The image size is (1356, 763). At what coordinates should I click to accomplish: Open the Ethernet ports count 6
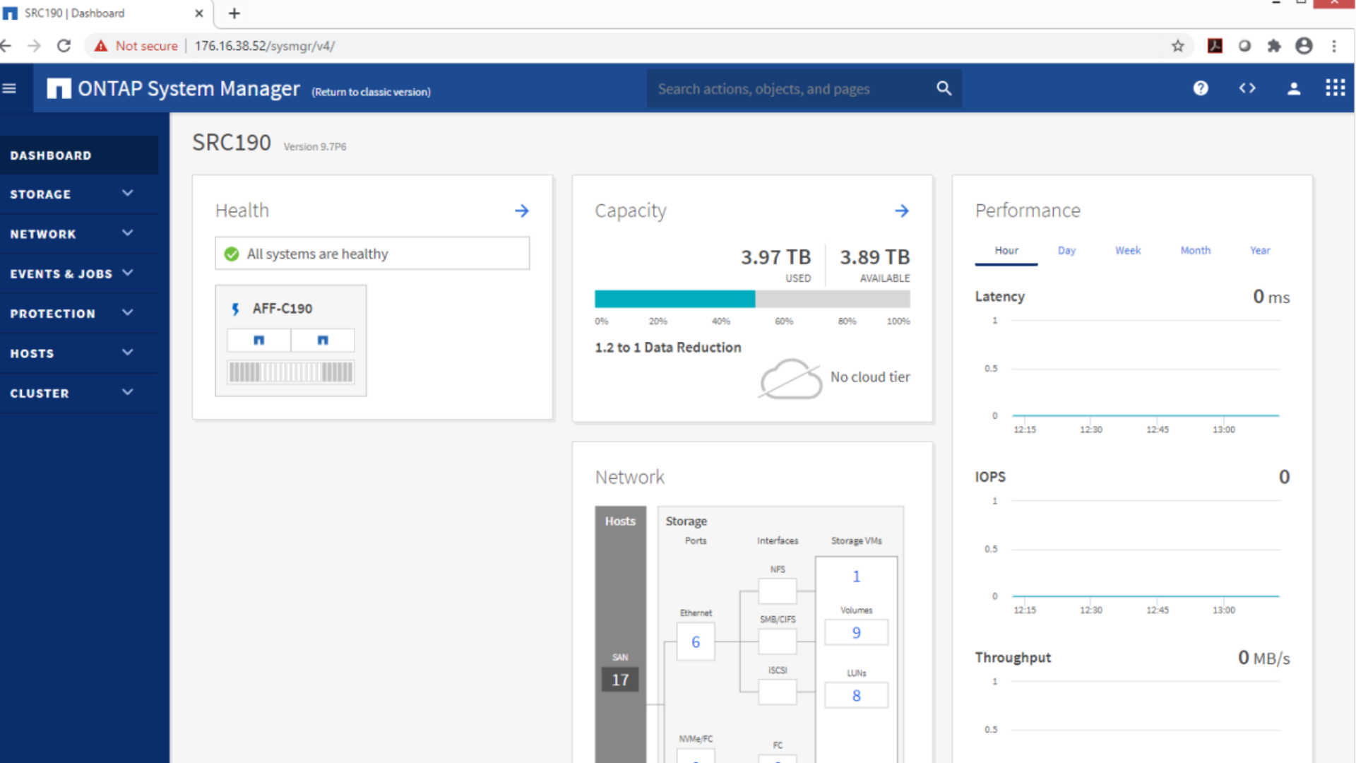click(x=696, y=641)
